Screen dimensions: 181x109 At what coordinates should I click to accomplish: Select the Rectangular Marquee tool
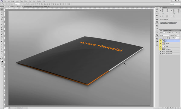pyautogui.click(x=2, y=12)
